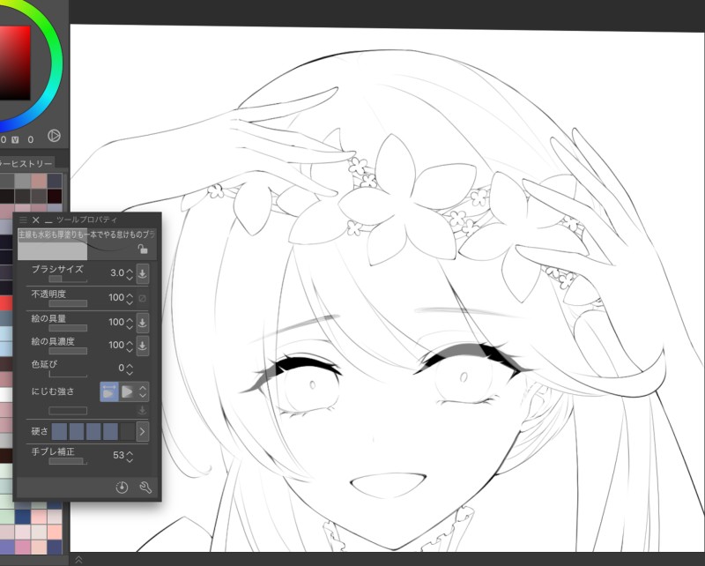Open the 絵の具量 dynamics settings button
The image size is (705, 566).
[143, 323]
